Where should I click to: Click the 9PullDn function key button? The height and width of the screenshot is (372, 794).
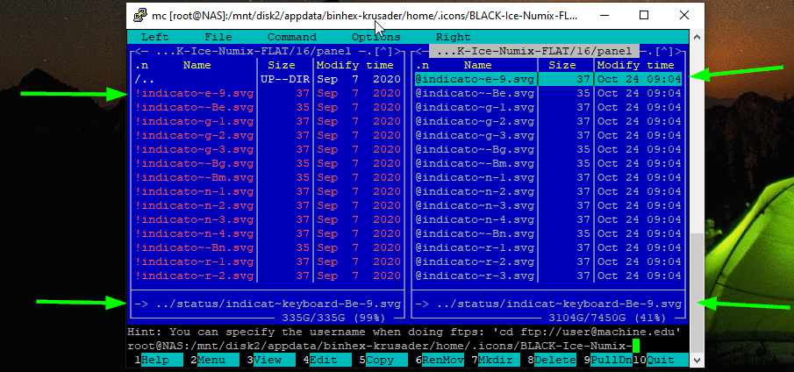click(608, 360)
